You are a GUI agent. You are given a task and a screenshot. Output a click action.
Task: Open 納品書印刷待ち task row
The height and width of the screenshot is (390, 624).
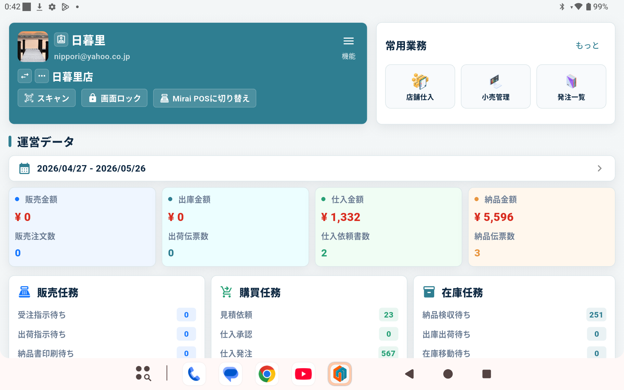[107, 353]
